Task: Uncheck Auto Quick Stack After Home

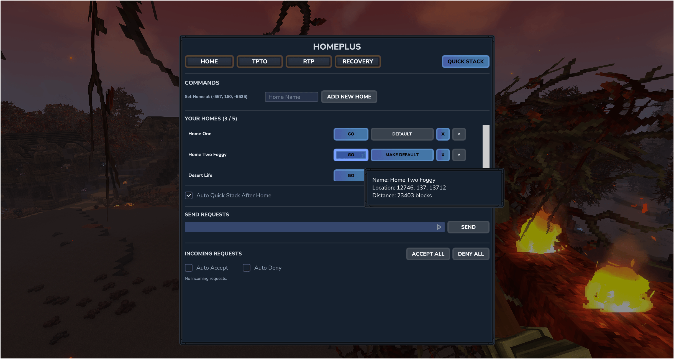Action: [189, 195]
